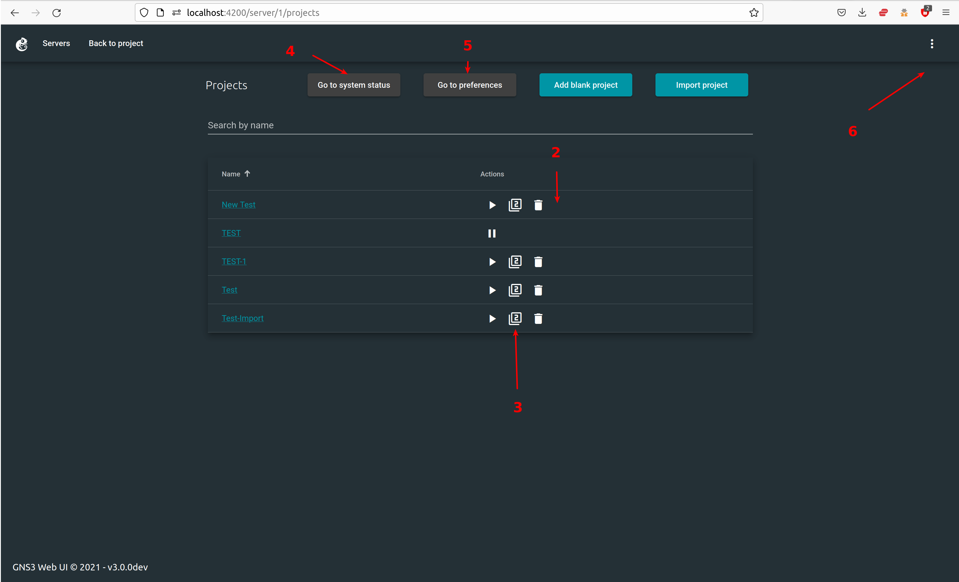Open the browser downloads panel
Screen dimensions: 959x582
coord(862,13)
